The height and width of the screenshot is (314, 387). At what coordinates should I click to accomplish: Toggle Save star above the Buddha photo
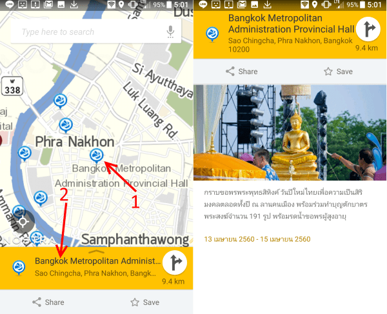339,72
